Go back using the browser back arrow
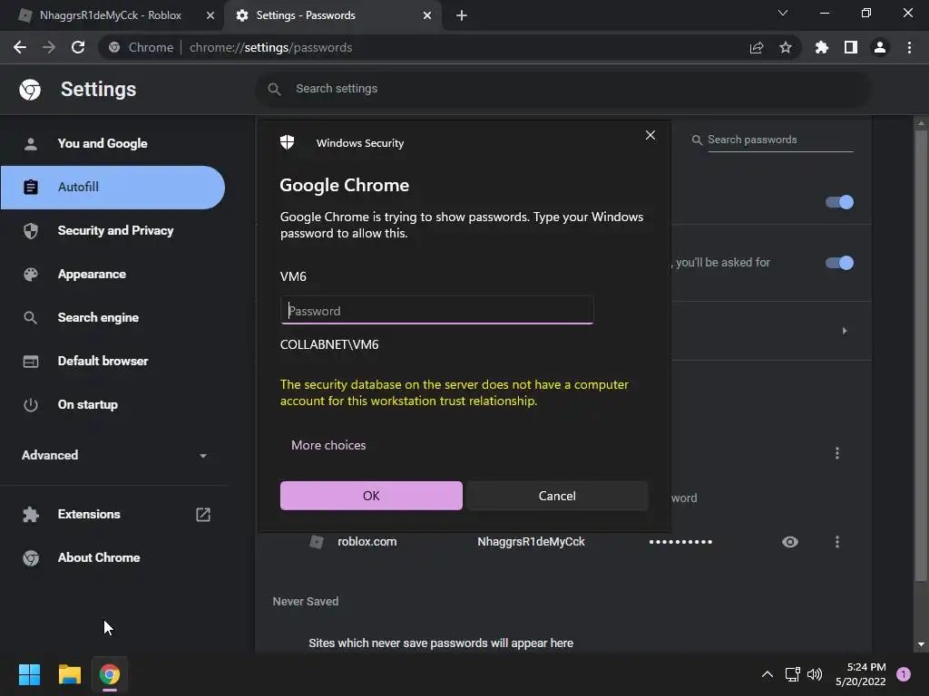 20,47
